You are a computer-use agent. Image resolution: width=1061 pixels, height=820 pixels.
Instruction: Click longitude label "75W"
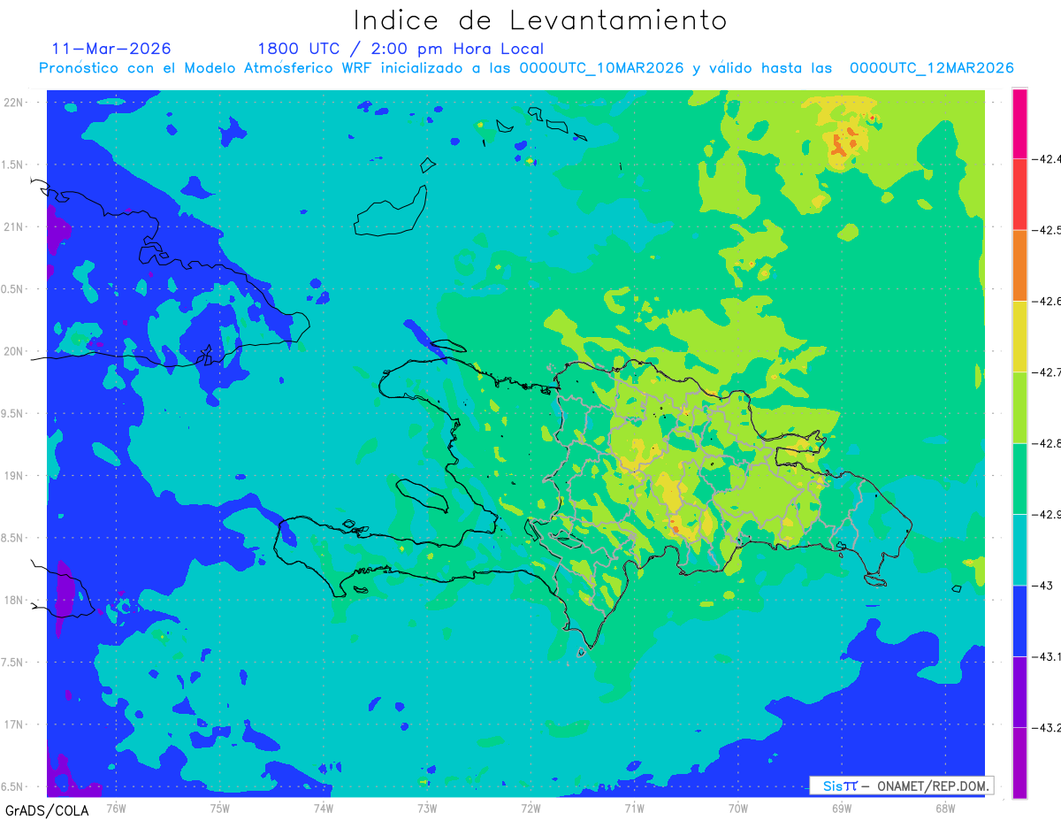[219, 809]
